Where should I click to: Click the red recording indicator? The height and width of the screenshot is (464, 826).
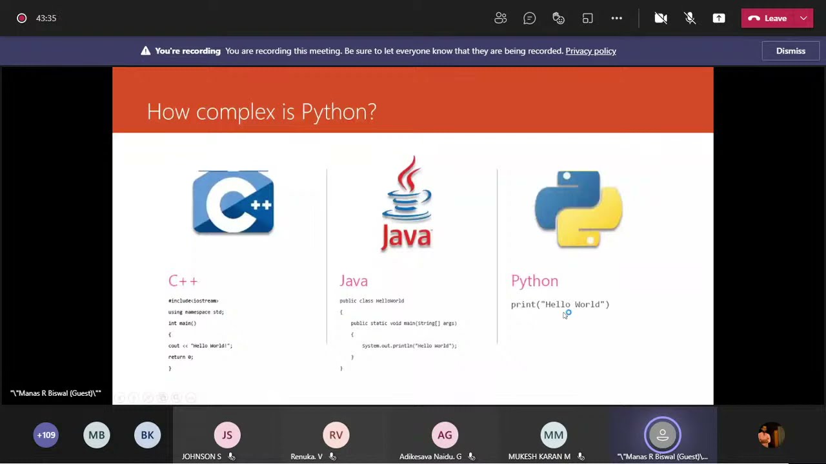(x=21, y=18)
